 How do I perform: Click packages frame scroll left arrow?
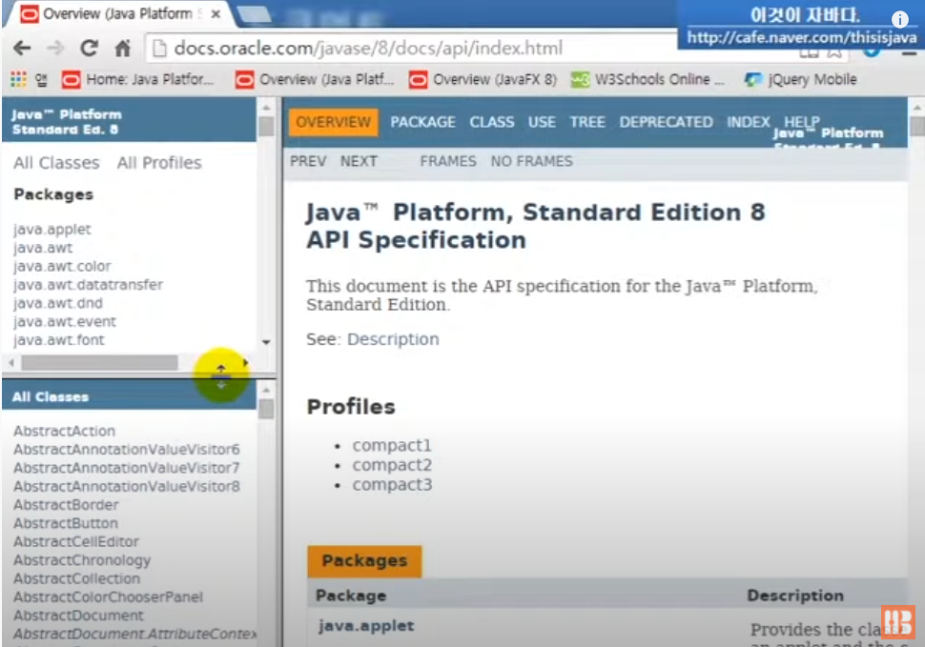[11, 363]
